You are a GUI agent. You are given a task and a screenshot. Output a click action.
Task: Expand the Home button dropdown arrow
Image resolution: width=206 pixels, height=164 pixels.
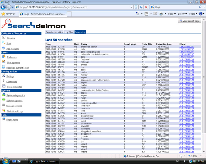[142, 14]
